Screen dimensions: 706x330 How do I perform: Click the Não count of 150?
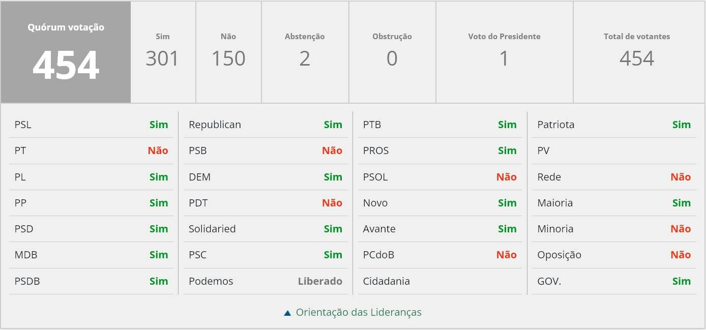coord(228,58)
